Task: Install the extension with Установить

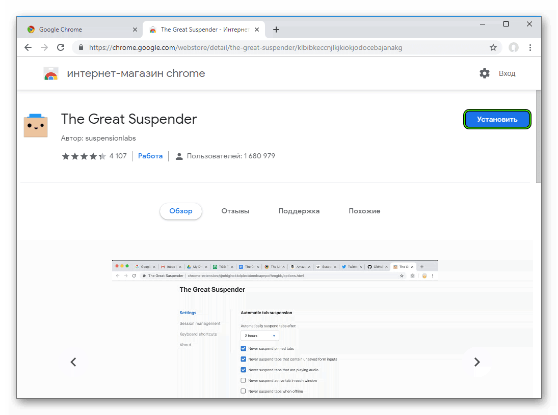Action: (x=497, y=119)
